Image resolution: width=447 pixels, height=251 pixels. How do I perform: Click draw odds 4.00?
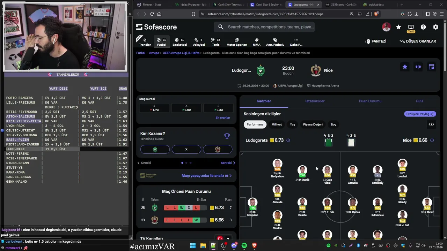(186, 108)
